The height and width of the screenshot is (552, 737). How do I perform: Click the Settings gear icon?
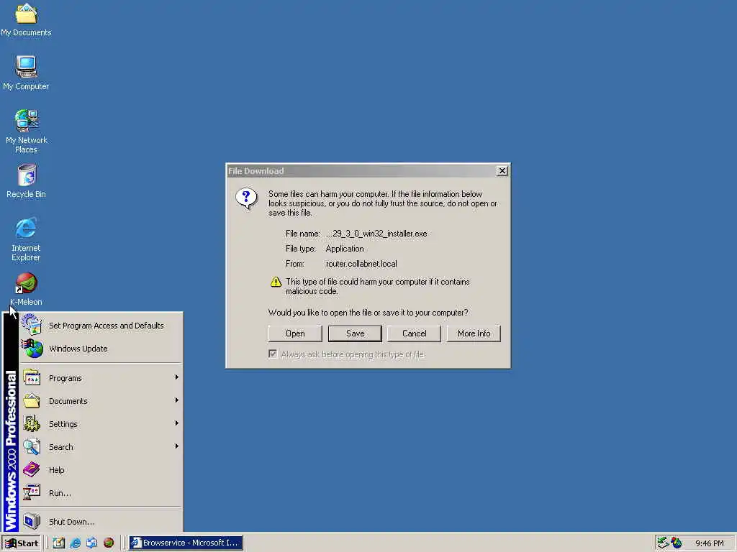pos(32,423)
